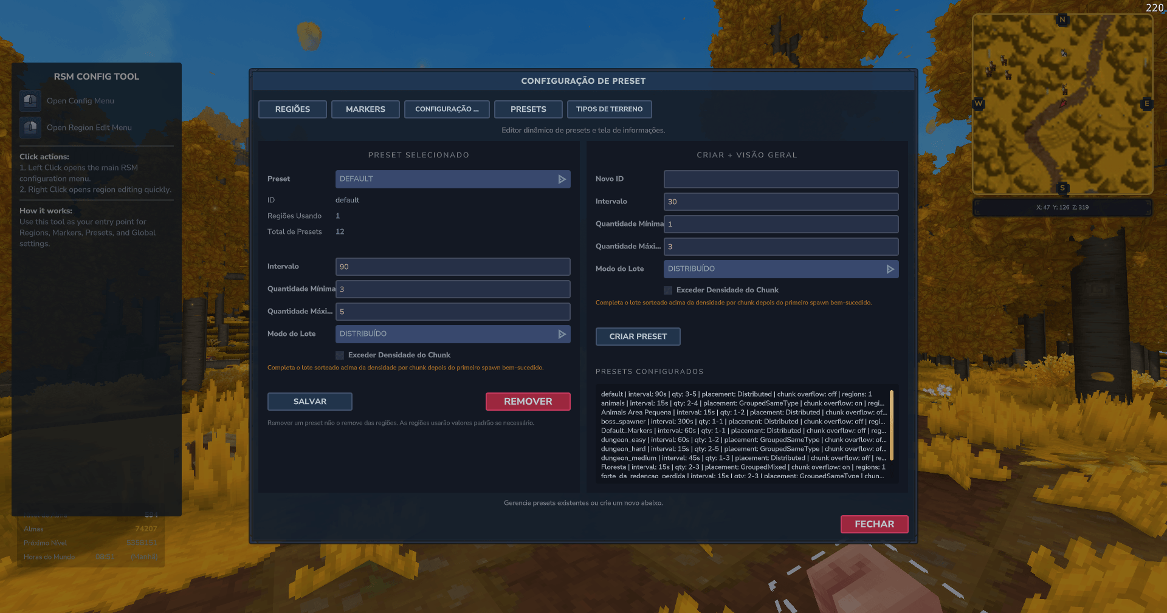Focus new preset Intervalo field with 30
This screenshot has width=1167, height=613.
click(781, 202)
